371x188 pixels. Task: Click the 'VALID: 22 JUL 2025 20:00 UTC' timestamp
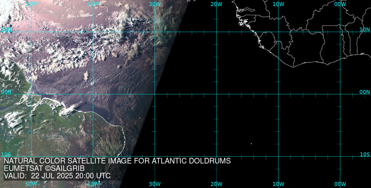click(x=57, y=176)
